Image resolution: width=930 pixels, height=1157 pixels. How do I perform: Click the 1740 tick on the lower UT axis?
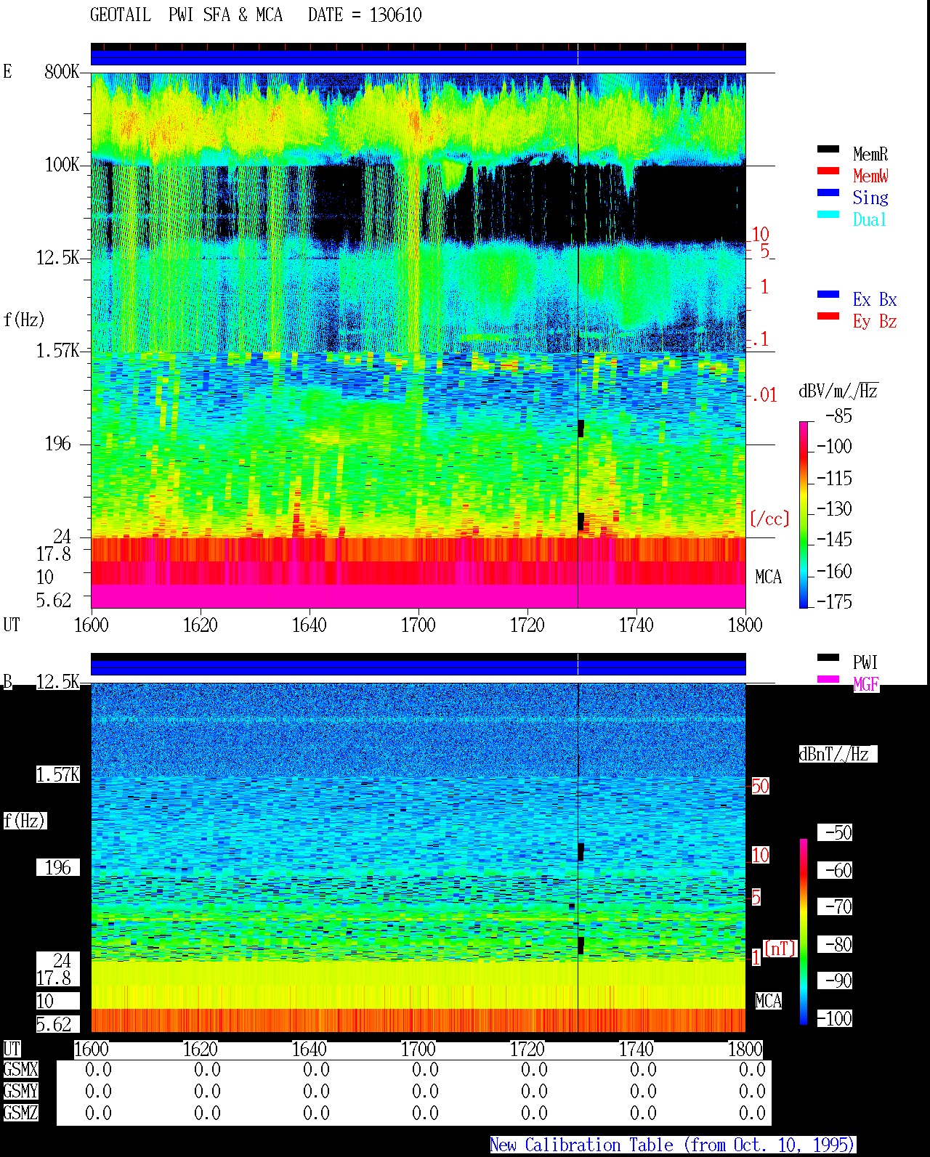click(x=636, y=1050)
